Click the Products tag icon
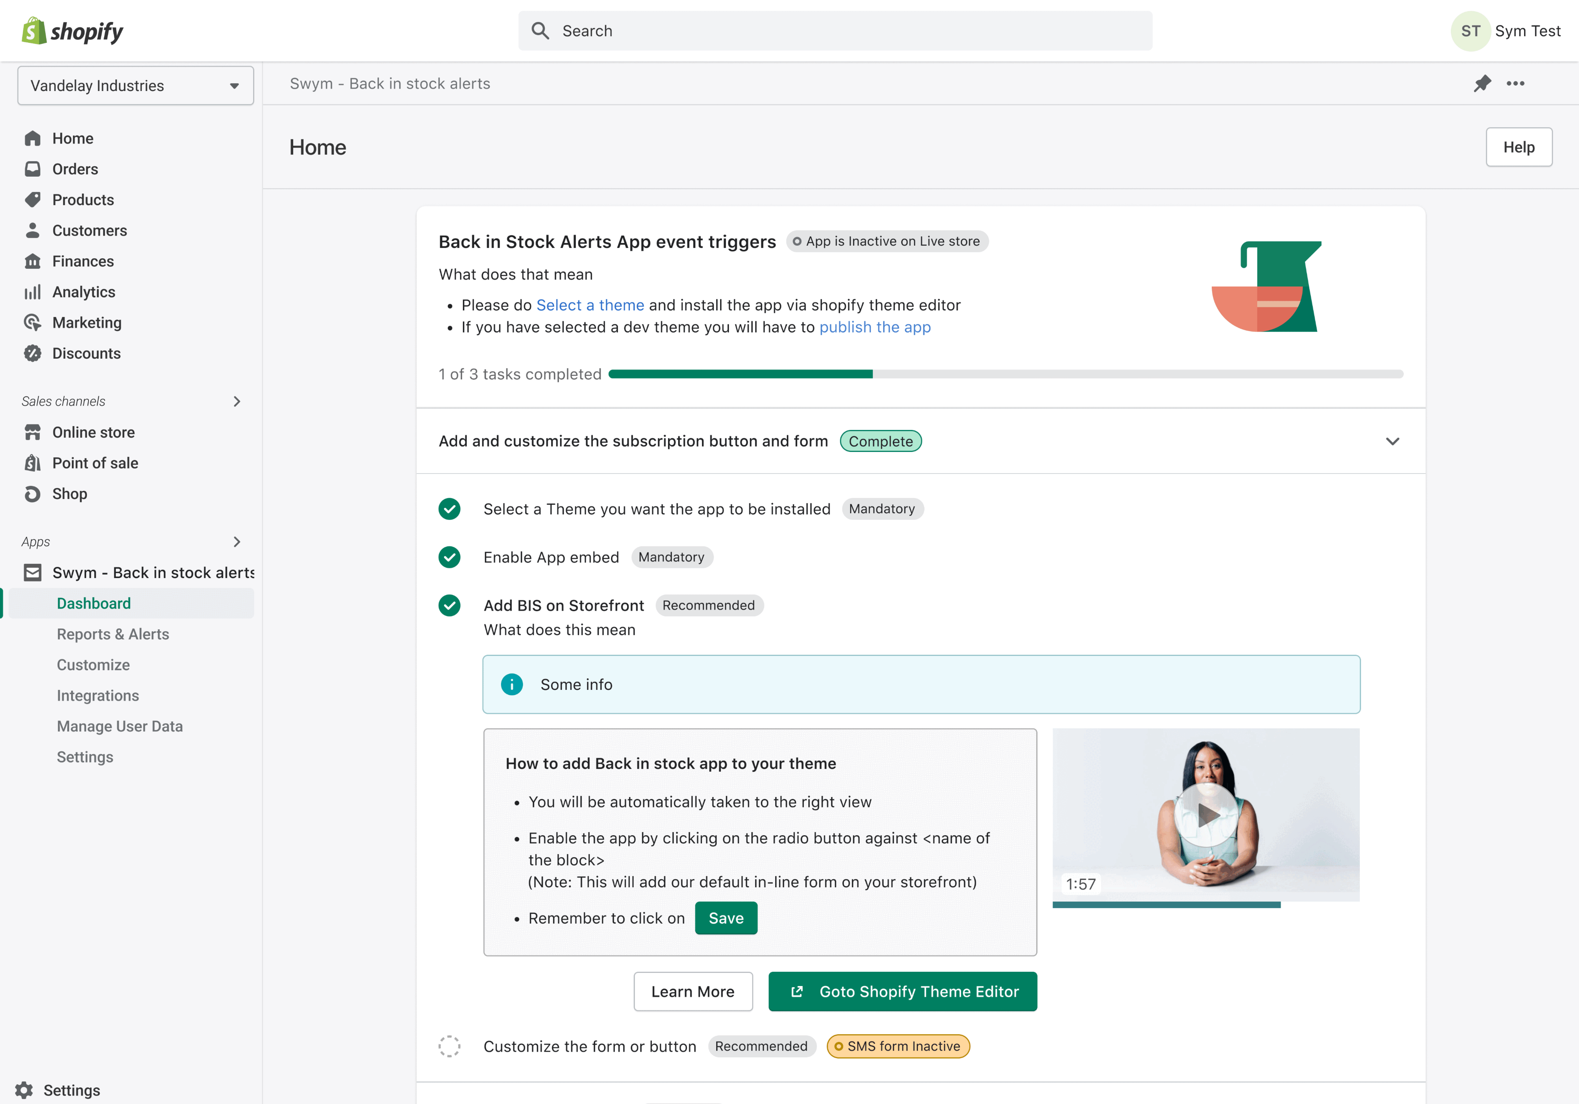Image resolution: width=1579 pixels, height=1104 pixels. 32,200
